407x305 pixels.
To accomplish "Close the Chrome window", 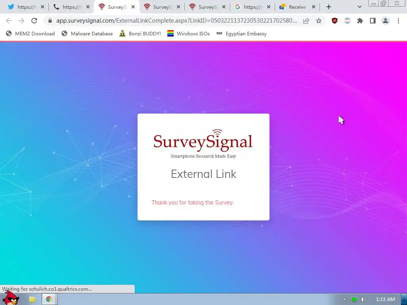I will (397, 3).
